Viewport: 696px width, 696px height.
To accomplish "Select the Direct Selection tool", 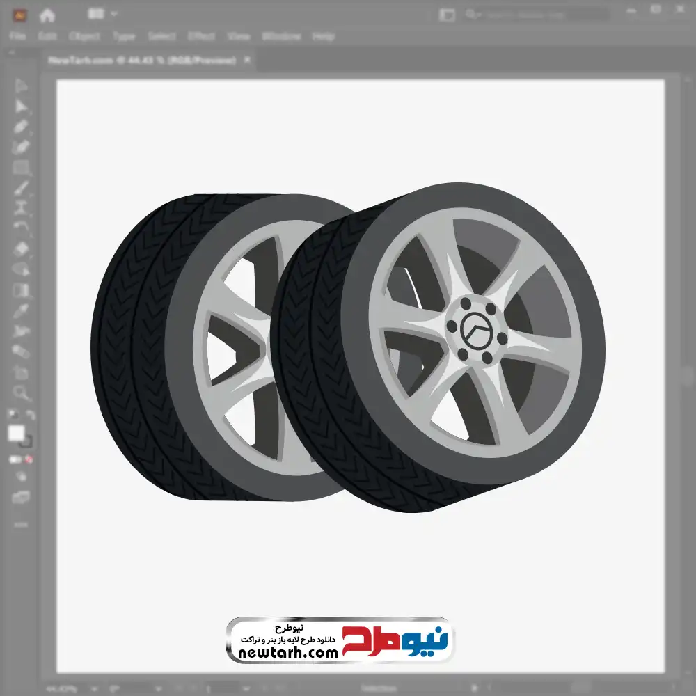I will [x=21, y=106].
